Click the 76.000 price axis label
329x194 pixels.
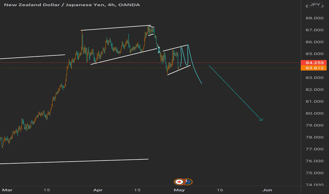(x=314, y=161)
